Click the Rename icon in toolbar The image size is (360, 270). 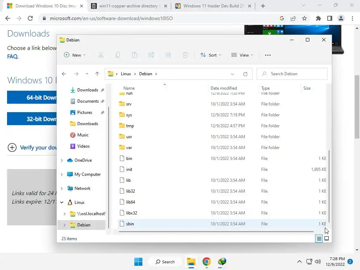click(152, 55)
